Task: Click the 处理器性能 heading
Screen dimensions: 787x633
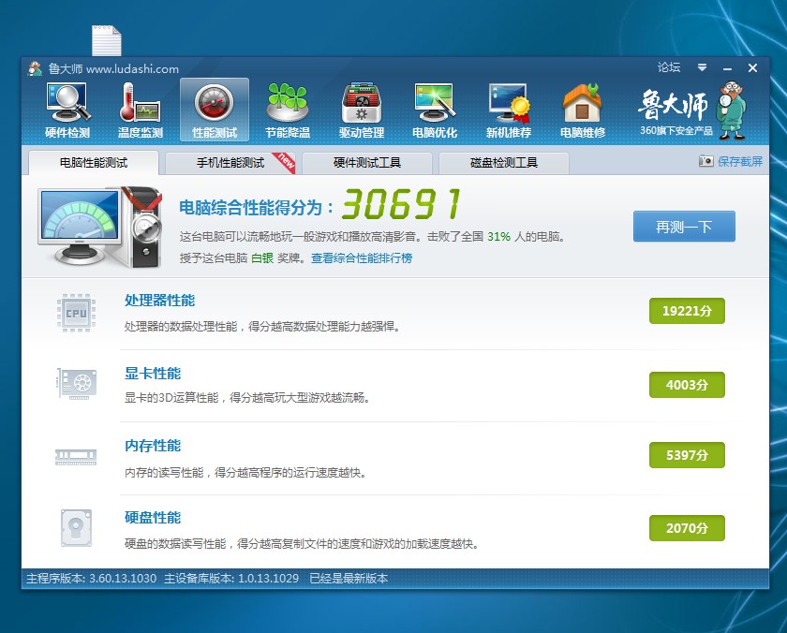Action: point(159,301)
